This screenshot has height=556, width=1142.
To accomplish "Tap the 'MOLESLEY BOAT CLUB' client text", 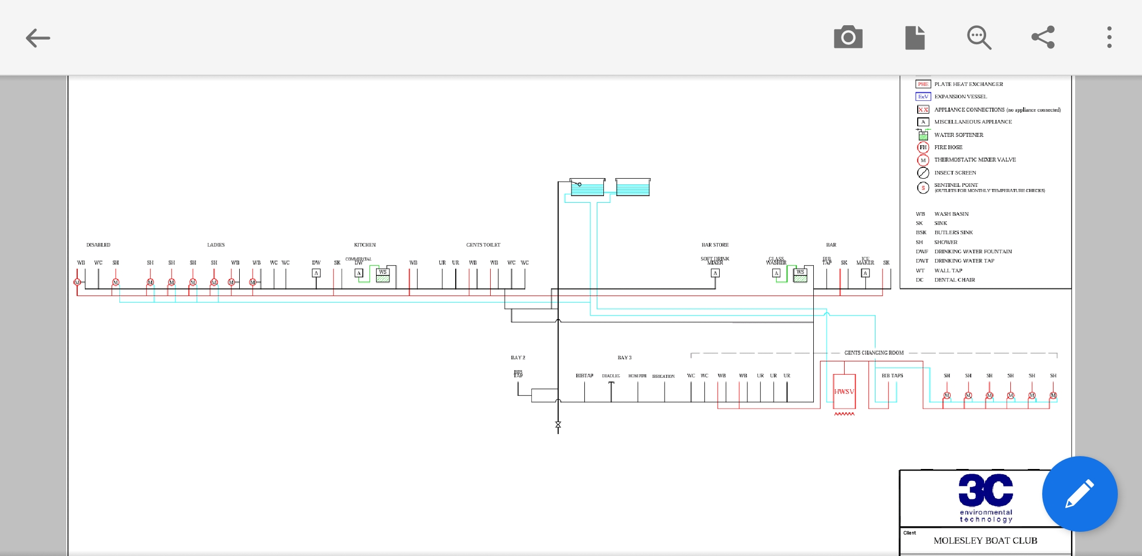I will click(x=986, y=541).
